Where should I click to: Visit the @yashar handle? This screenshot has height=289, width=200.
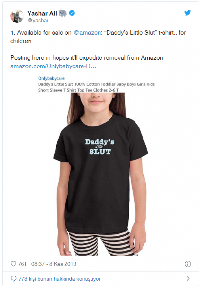(x=38, y=20)
